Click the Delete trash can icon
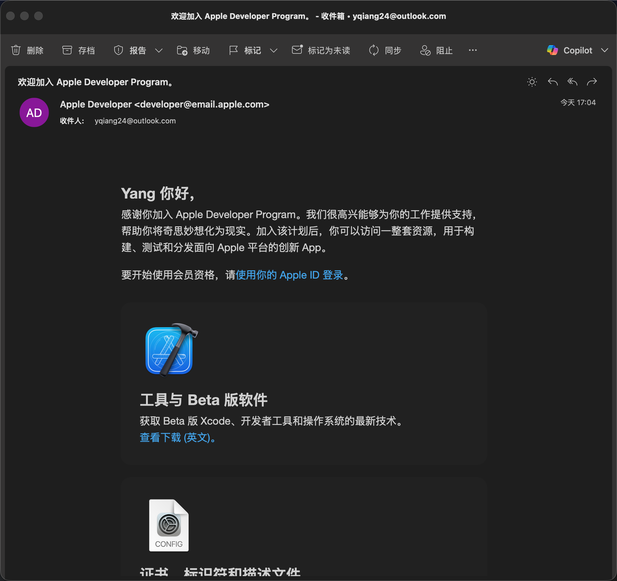Viewport: 617px width, 581px height. [16, 50]
